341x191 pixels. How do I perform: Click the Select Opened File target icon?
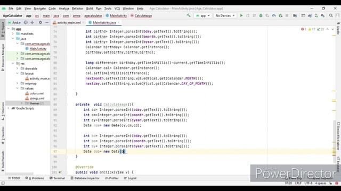point(26,22)
